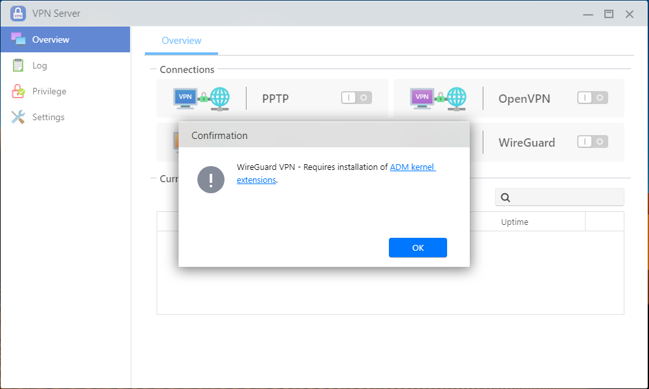
Task: Click the Privilege padlock icon
Action: pyautogui.click(x=18, y=91)
